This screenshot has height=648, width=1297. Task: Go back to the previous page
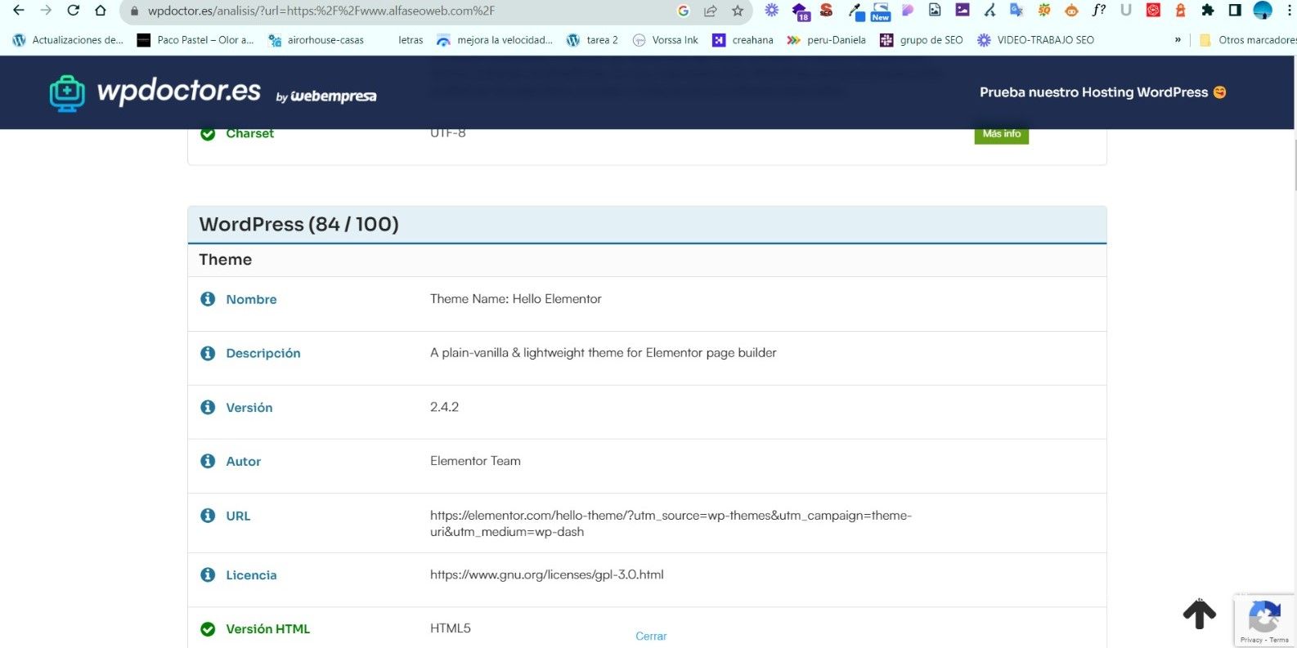[18, 11]
